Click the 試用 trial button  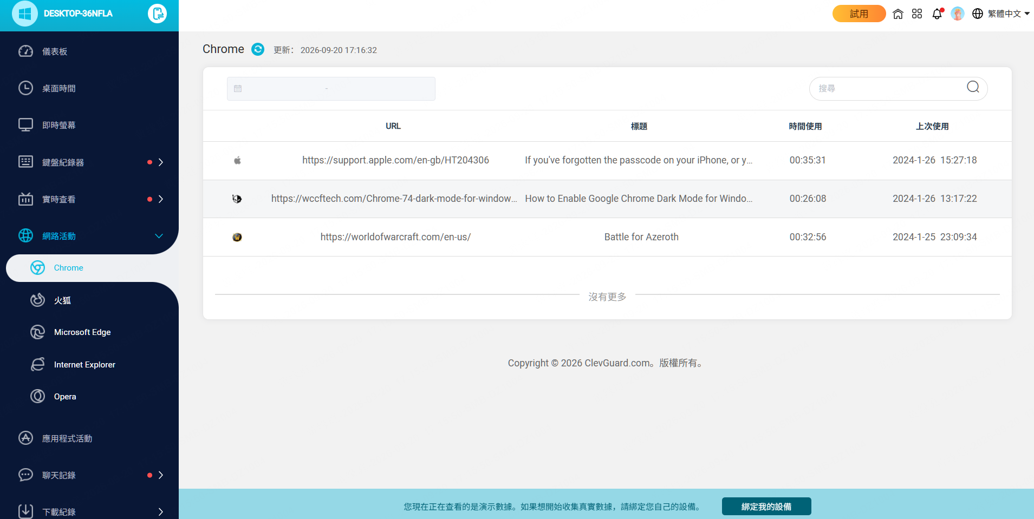click(859, 14)
